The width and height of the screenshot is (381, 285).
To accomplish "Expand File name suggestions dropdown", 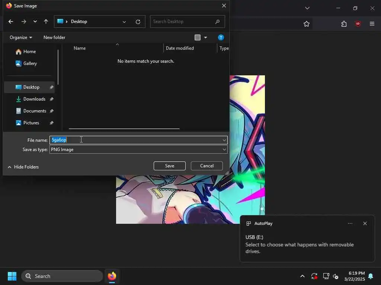I will pyautogui.click(x=224, y=140).
